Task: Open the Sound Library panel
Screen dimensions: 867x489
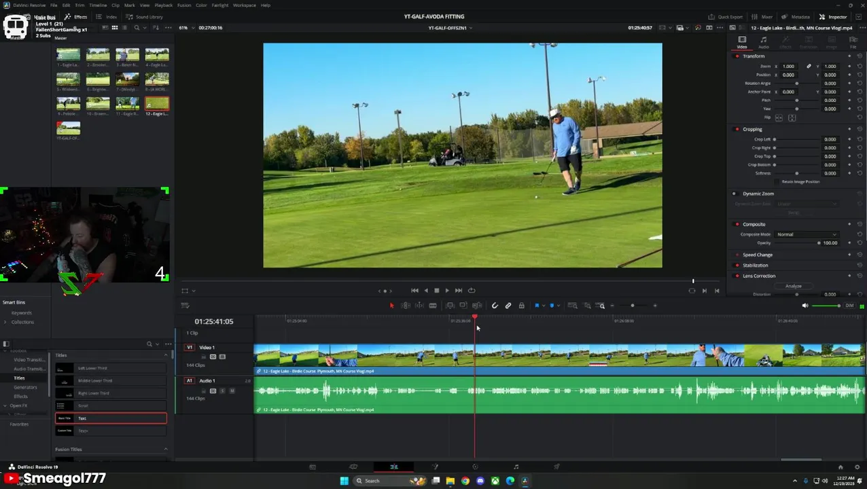Action: click(x=145, y=17)
